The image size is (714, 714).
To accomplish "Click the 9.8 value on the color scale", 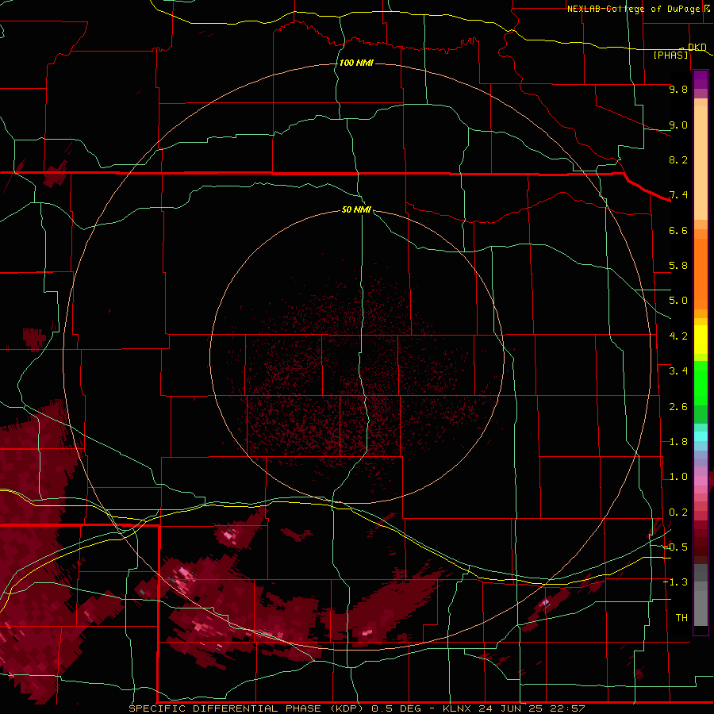I will [678, 89].
